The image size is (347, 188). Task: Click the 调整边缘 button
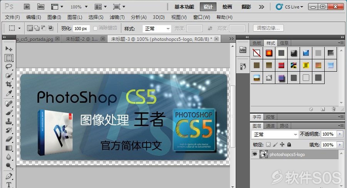[268, 28]
